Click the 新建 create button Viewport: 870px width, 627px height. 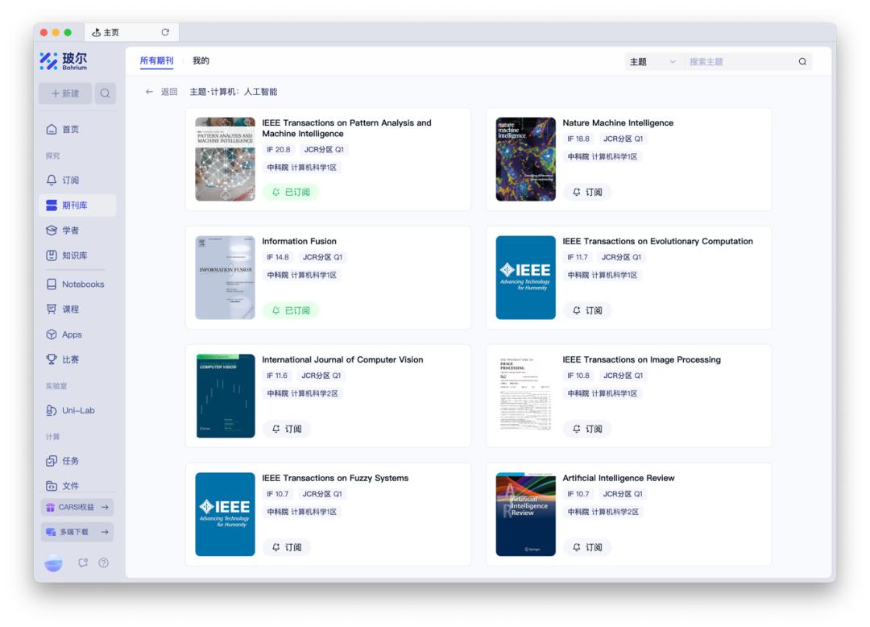pos(65,93)
